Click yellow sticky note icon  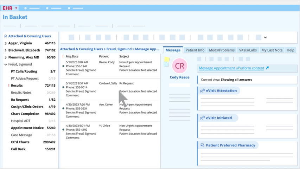(x=167, y=60)
